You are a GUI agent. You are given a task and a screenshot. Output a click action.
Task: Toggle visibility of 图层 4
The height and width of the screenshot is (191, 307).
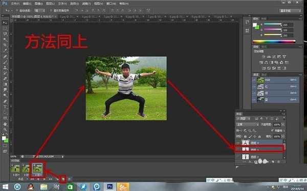click(238, 143)
